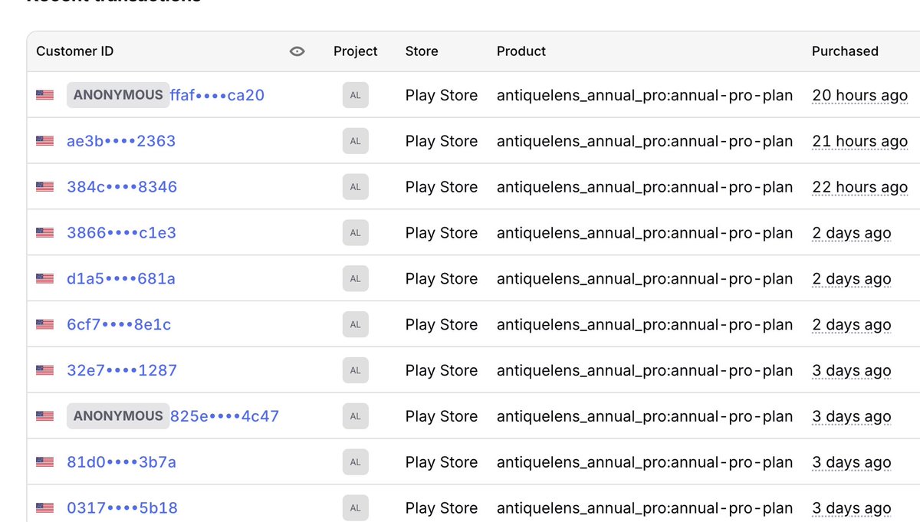
Task: Click the Customer ID column header
Action: tap(74, 51)
